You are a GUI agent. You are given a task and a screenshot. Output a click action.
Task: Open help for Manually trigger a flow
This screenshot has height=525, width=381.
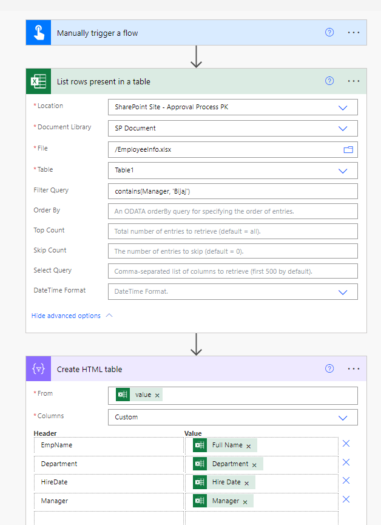click(x=329, y=33)
